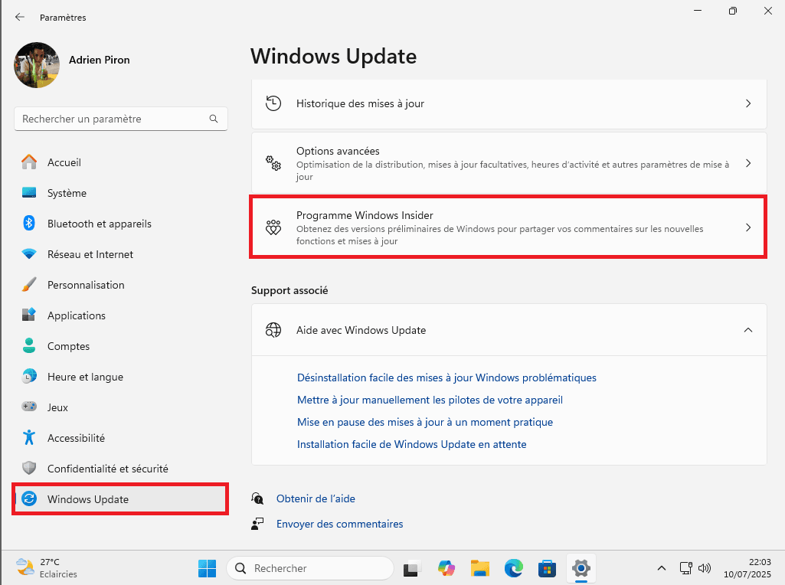Click the taskbar Rechercher search box
785x585 pixels.
pyautogui.click(x=310, y=568)
